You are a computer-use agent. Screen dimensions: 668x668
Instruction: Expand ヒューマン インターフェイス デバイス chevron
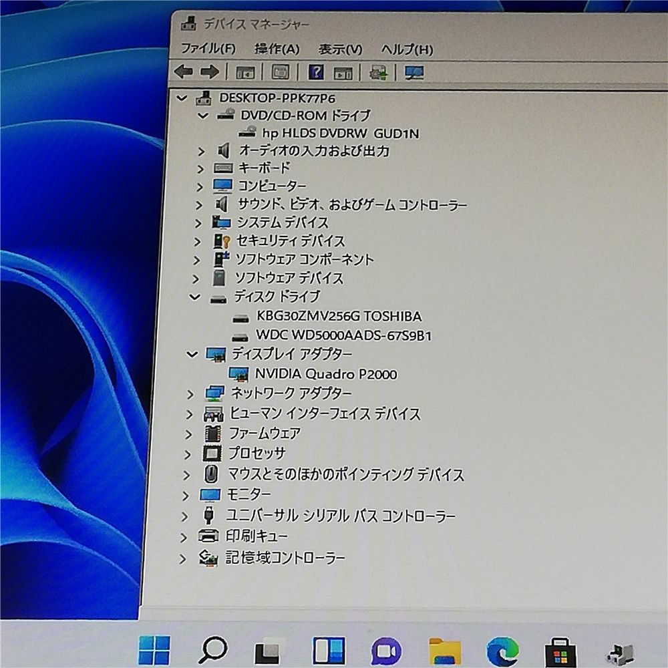pos(189,414)
